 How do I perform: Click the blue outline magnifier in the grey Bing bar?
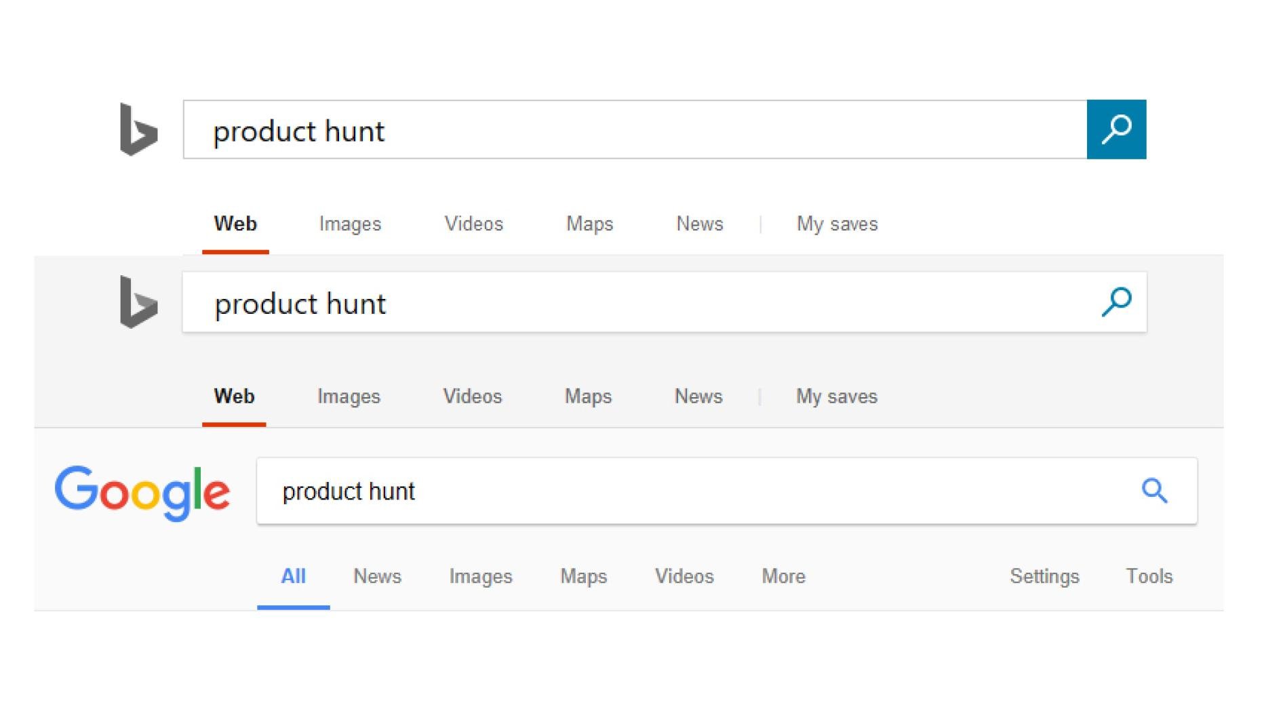(1116, 302)
